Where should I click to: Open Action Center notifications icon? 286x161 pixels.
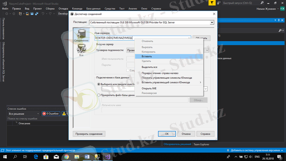[280, 157]
